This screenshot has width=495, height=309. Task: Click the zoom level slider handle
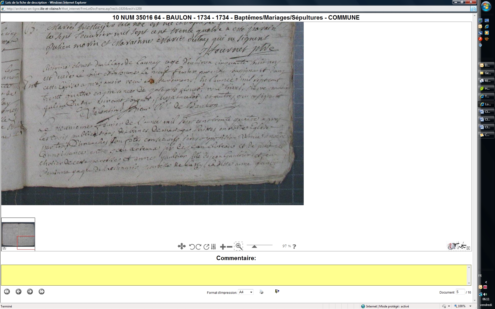point(254,246)
